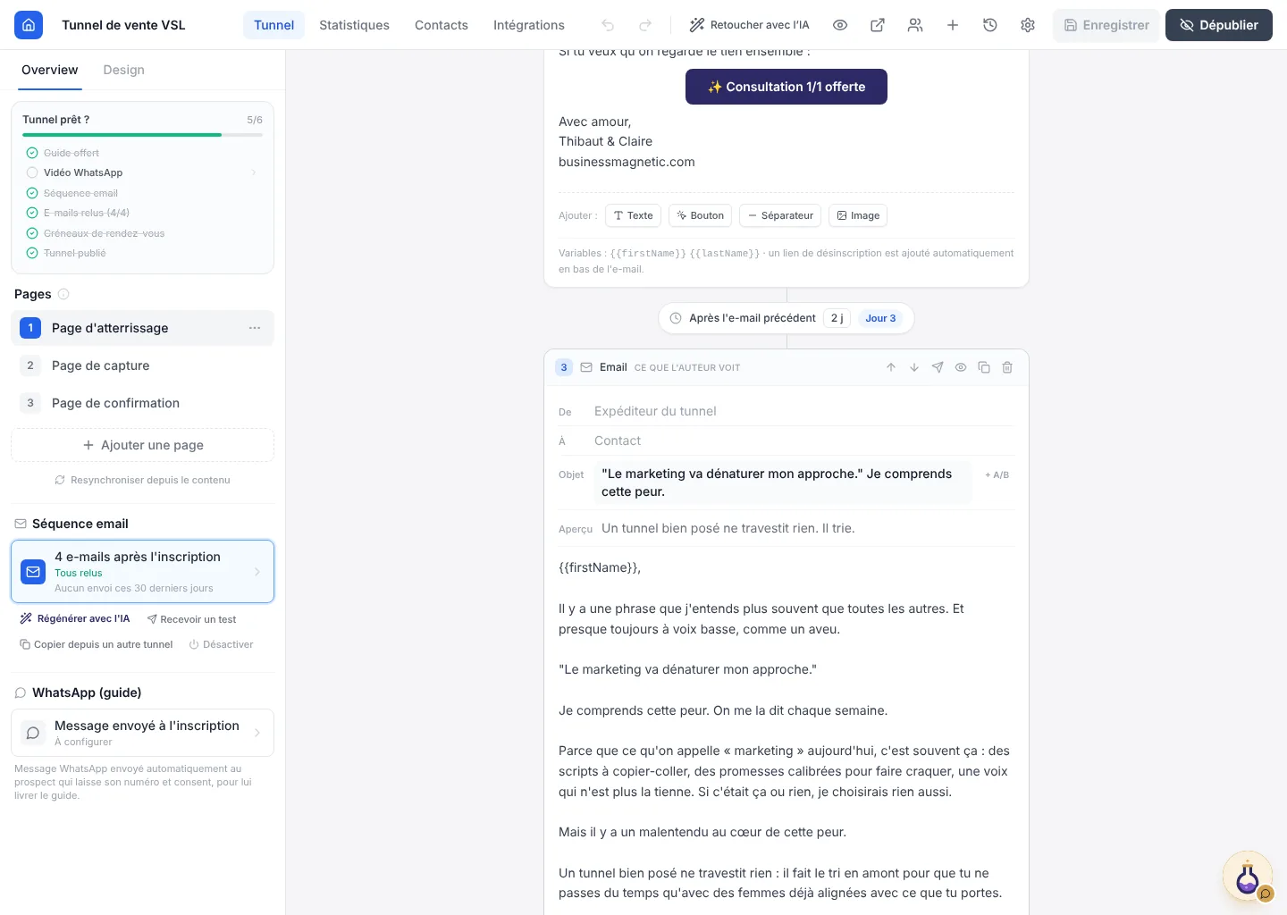The image size is (1287, 915).
Task: Click Désactiver to turn off the email sequence
Action: tap(221, 644)
